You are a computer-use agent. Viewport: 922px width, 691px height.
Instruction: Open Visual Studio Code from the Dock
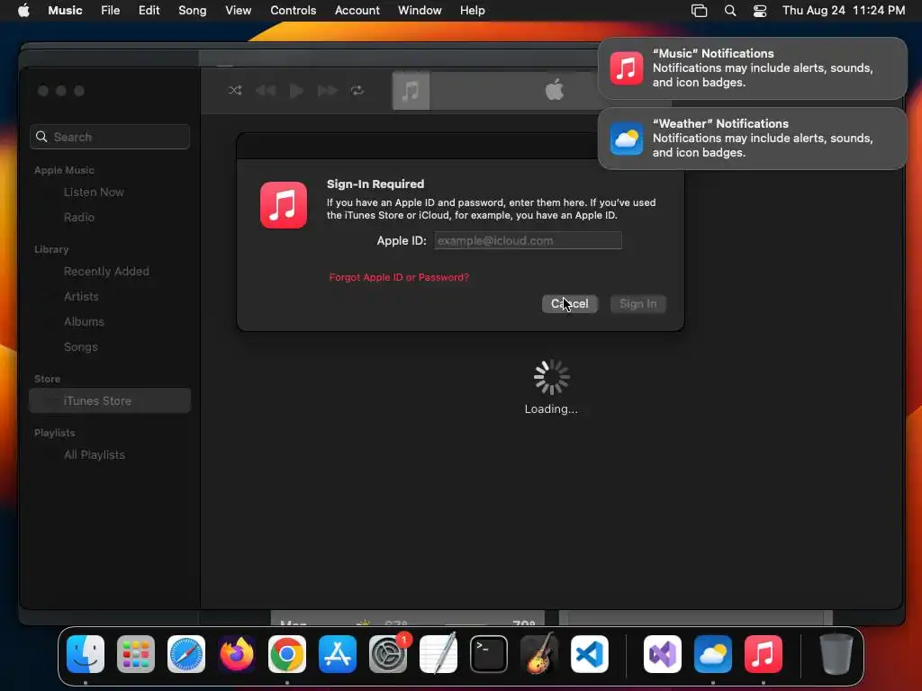pos(590,654)
